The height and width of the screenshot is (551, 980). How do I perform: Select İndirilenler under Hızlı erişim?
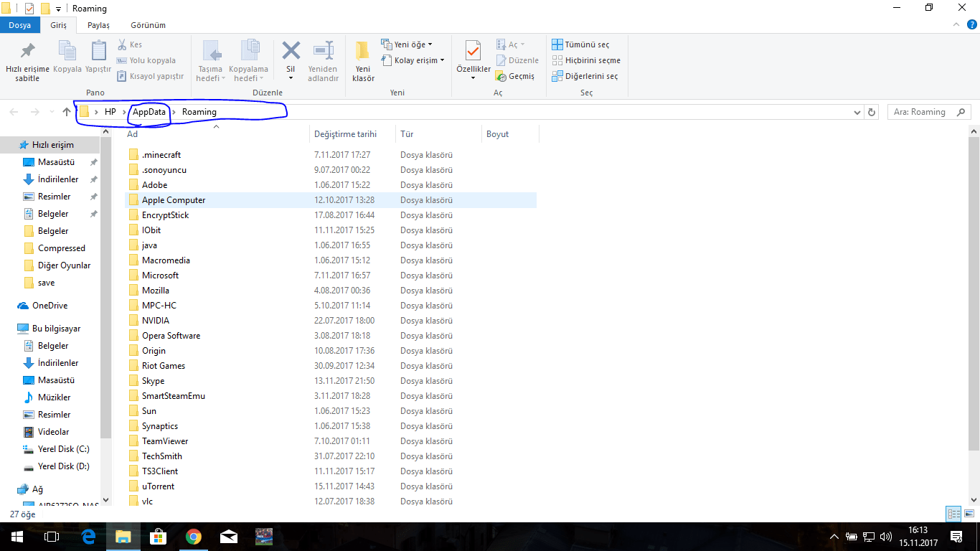58,179
